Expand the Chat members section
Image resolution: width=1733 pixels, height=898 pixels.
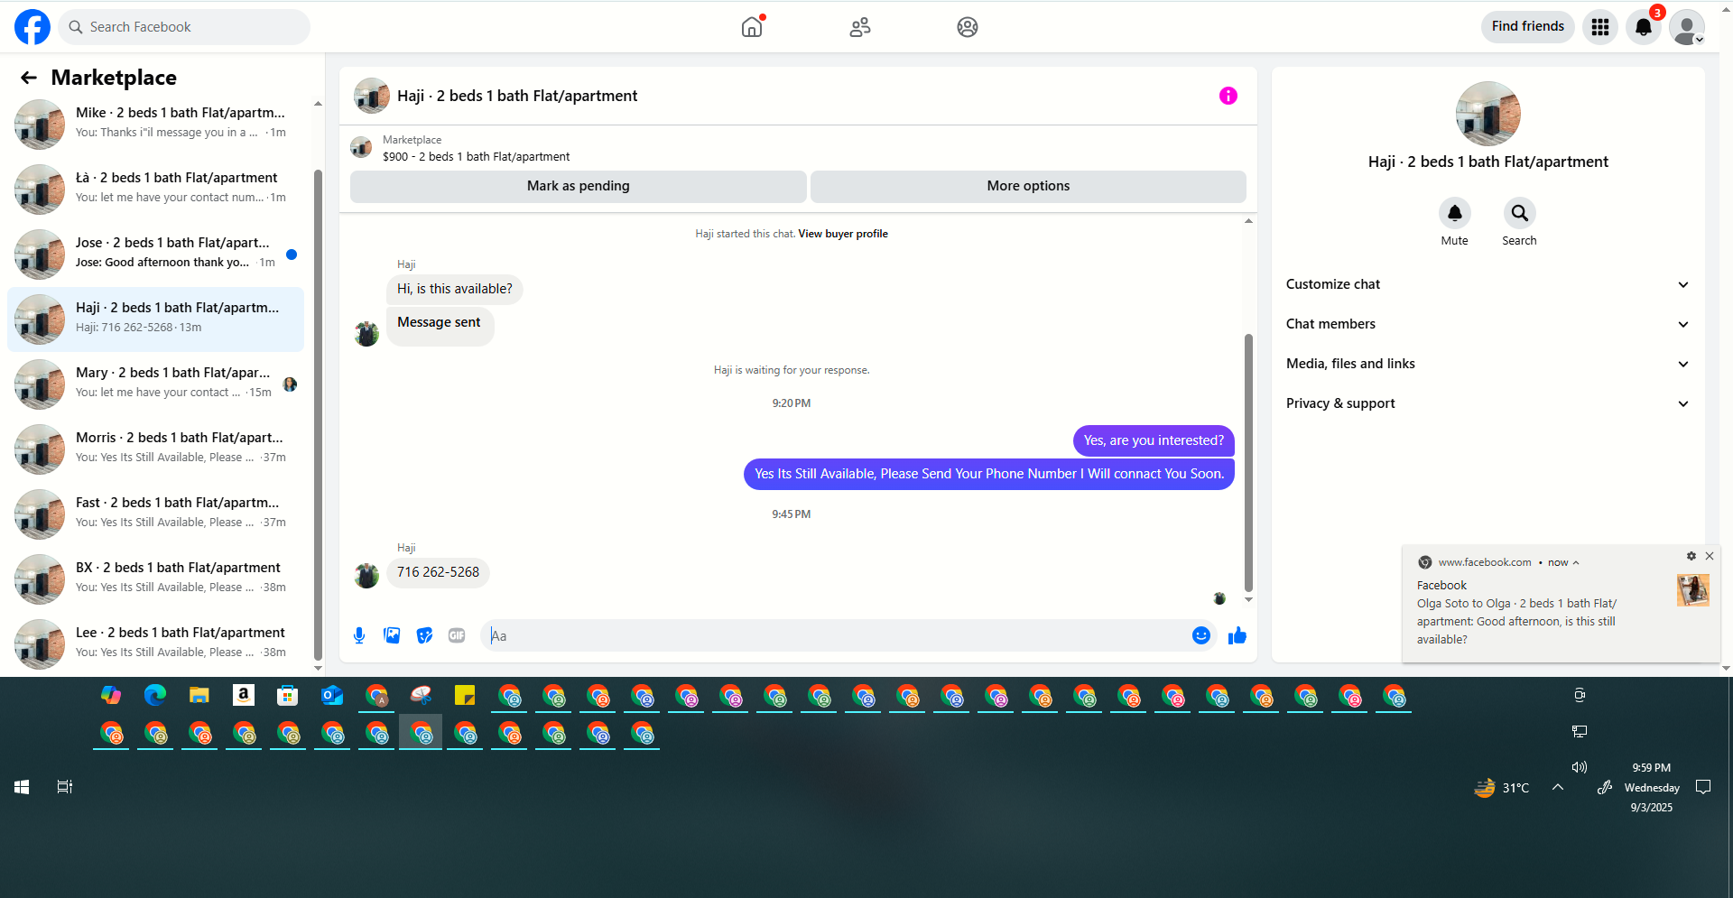(1487, 324)
